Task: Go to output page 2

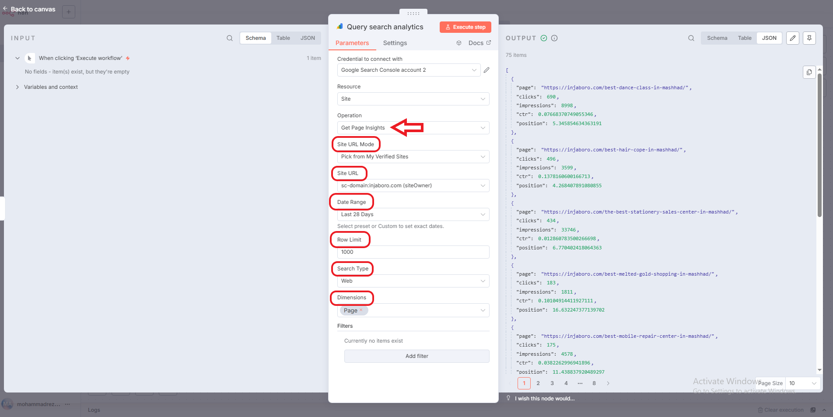Action: 538,383
